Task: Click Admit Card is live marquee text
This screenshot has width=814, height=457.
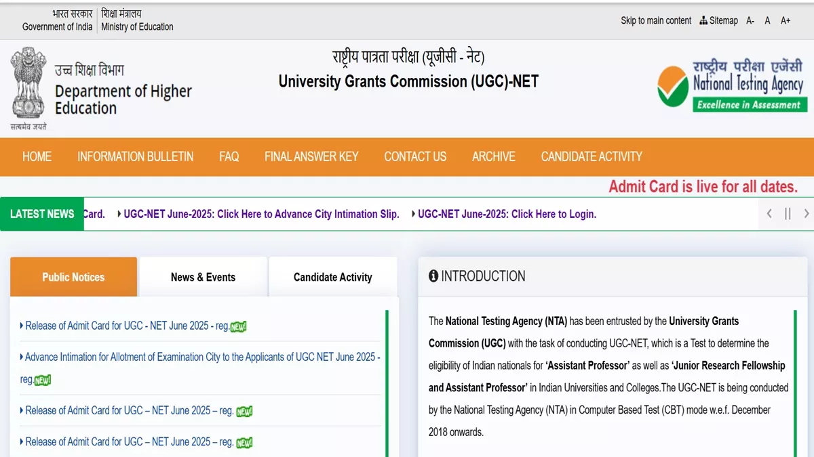Action: coord(703,187)
